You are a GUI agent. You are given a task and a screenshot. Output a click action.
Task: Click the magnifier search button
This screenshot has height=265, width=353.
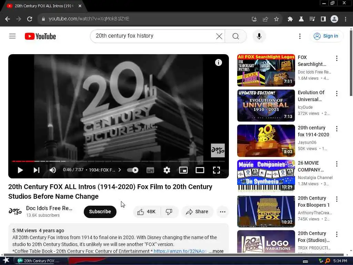236,36
